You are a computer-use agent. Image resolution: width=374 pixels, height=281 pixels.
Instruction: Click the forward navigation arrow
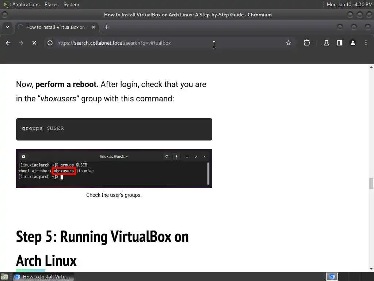point(21,43)
